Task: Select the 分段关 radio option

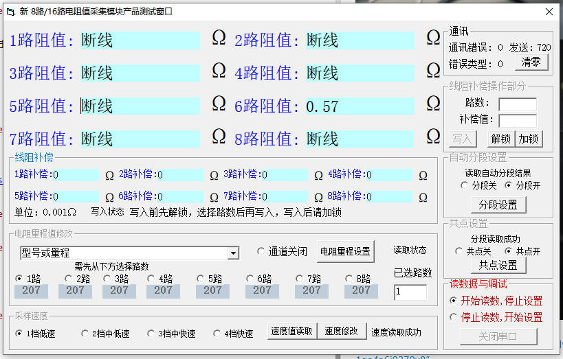Action: pos(465,185)
